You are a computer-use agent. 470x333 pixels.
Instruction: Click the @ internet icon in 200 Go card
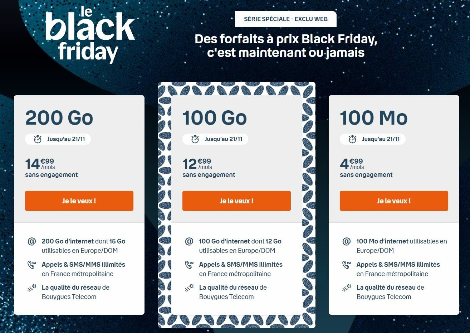(x=32, y=241)
